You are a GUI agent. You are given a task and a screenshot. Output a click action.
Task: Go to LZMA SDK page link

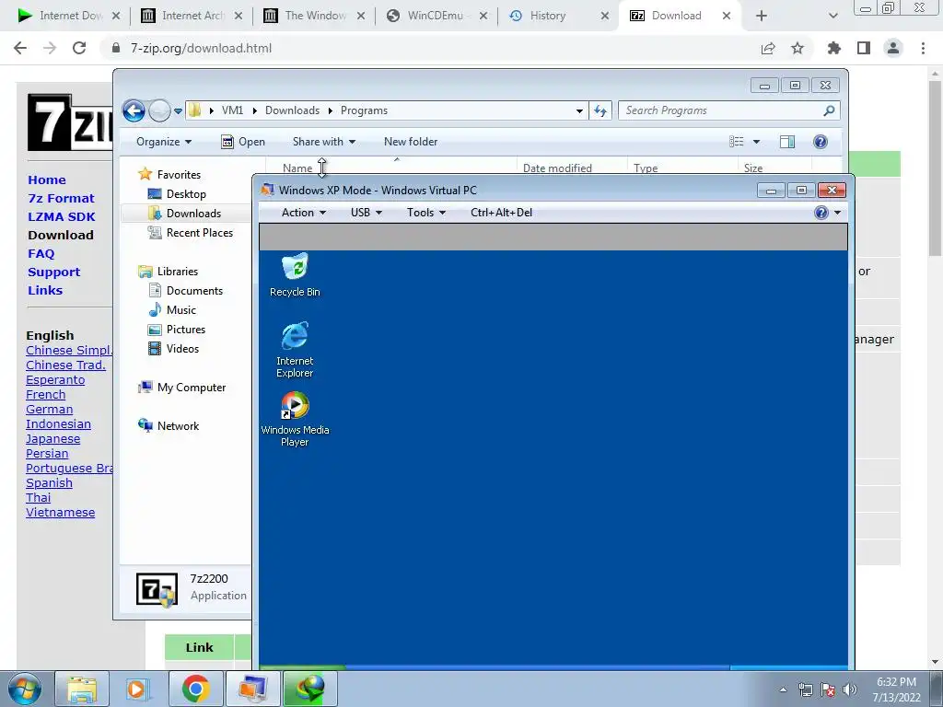click(62, 217)
